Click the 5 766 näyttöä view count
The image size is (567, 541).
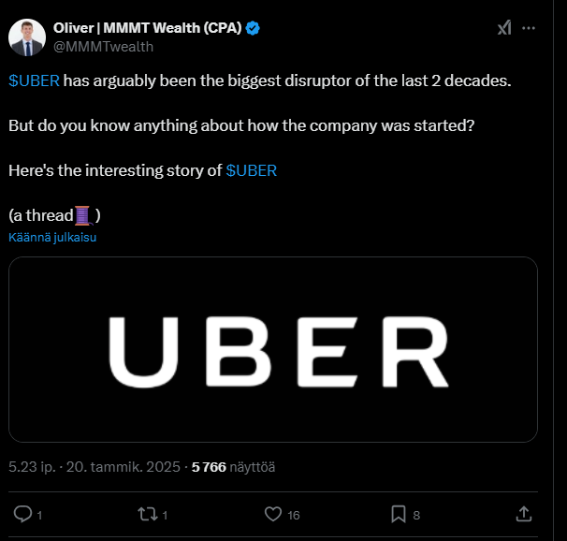click(233, 466)
